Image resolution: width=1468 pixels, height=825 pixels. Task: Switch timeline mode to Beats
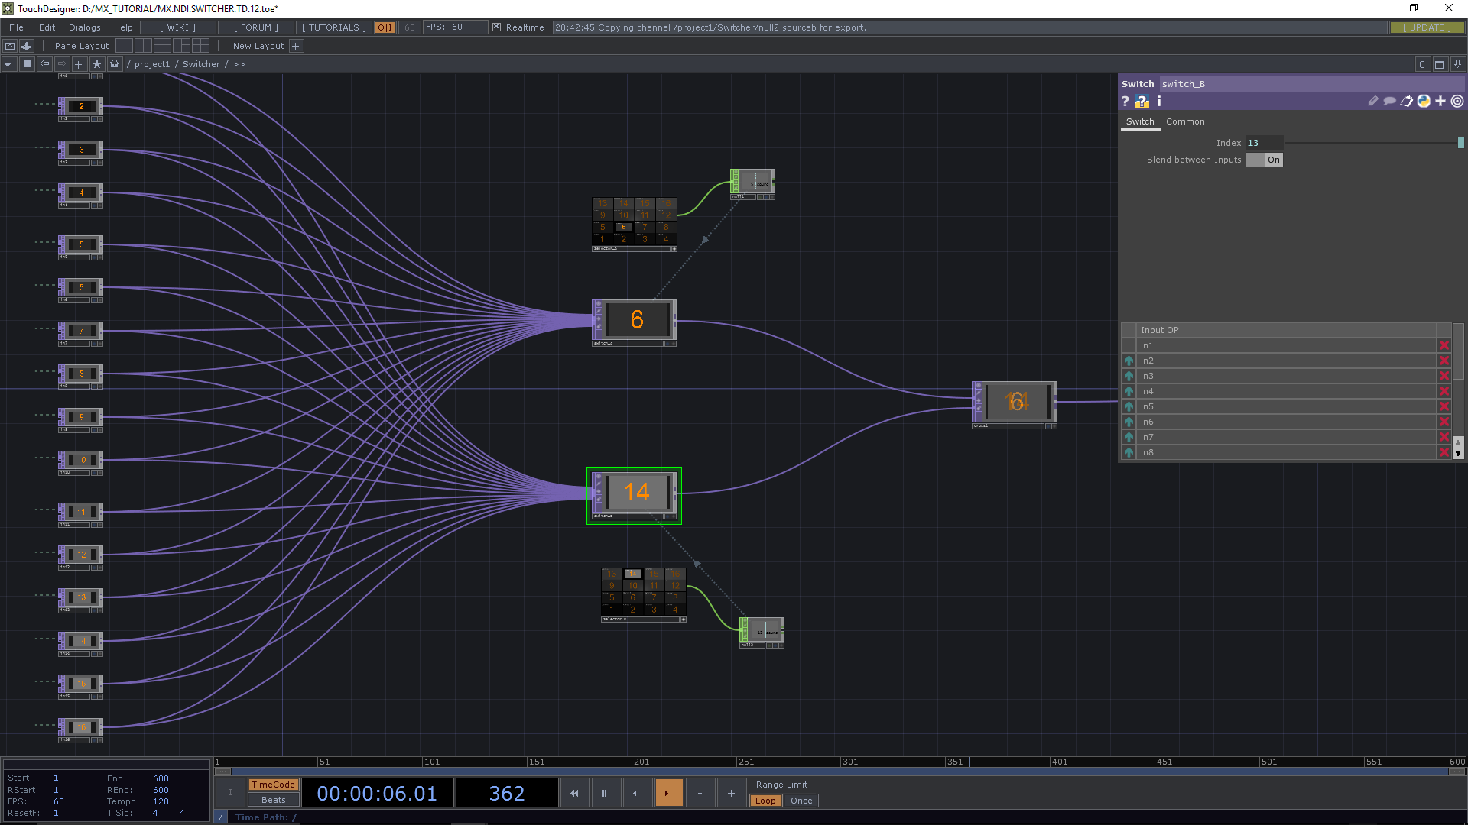coord(272,800)
